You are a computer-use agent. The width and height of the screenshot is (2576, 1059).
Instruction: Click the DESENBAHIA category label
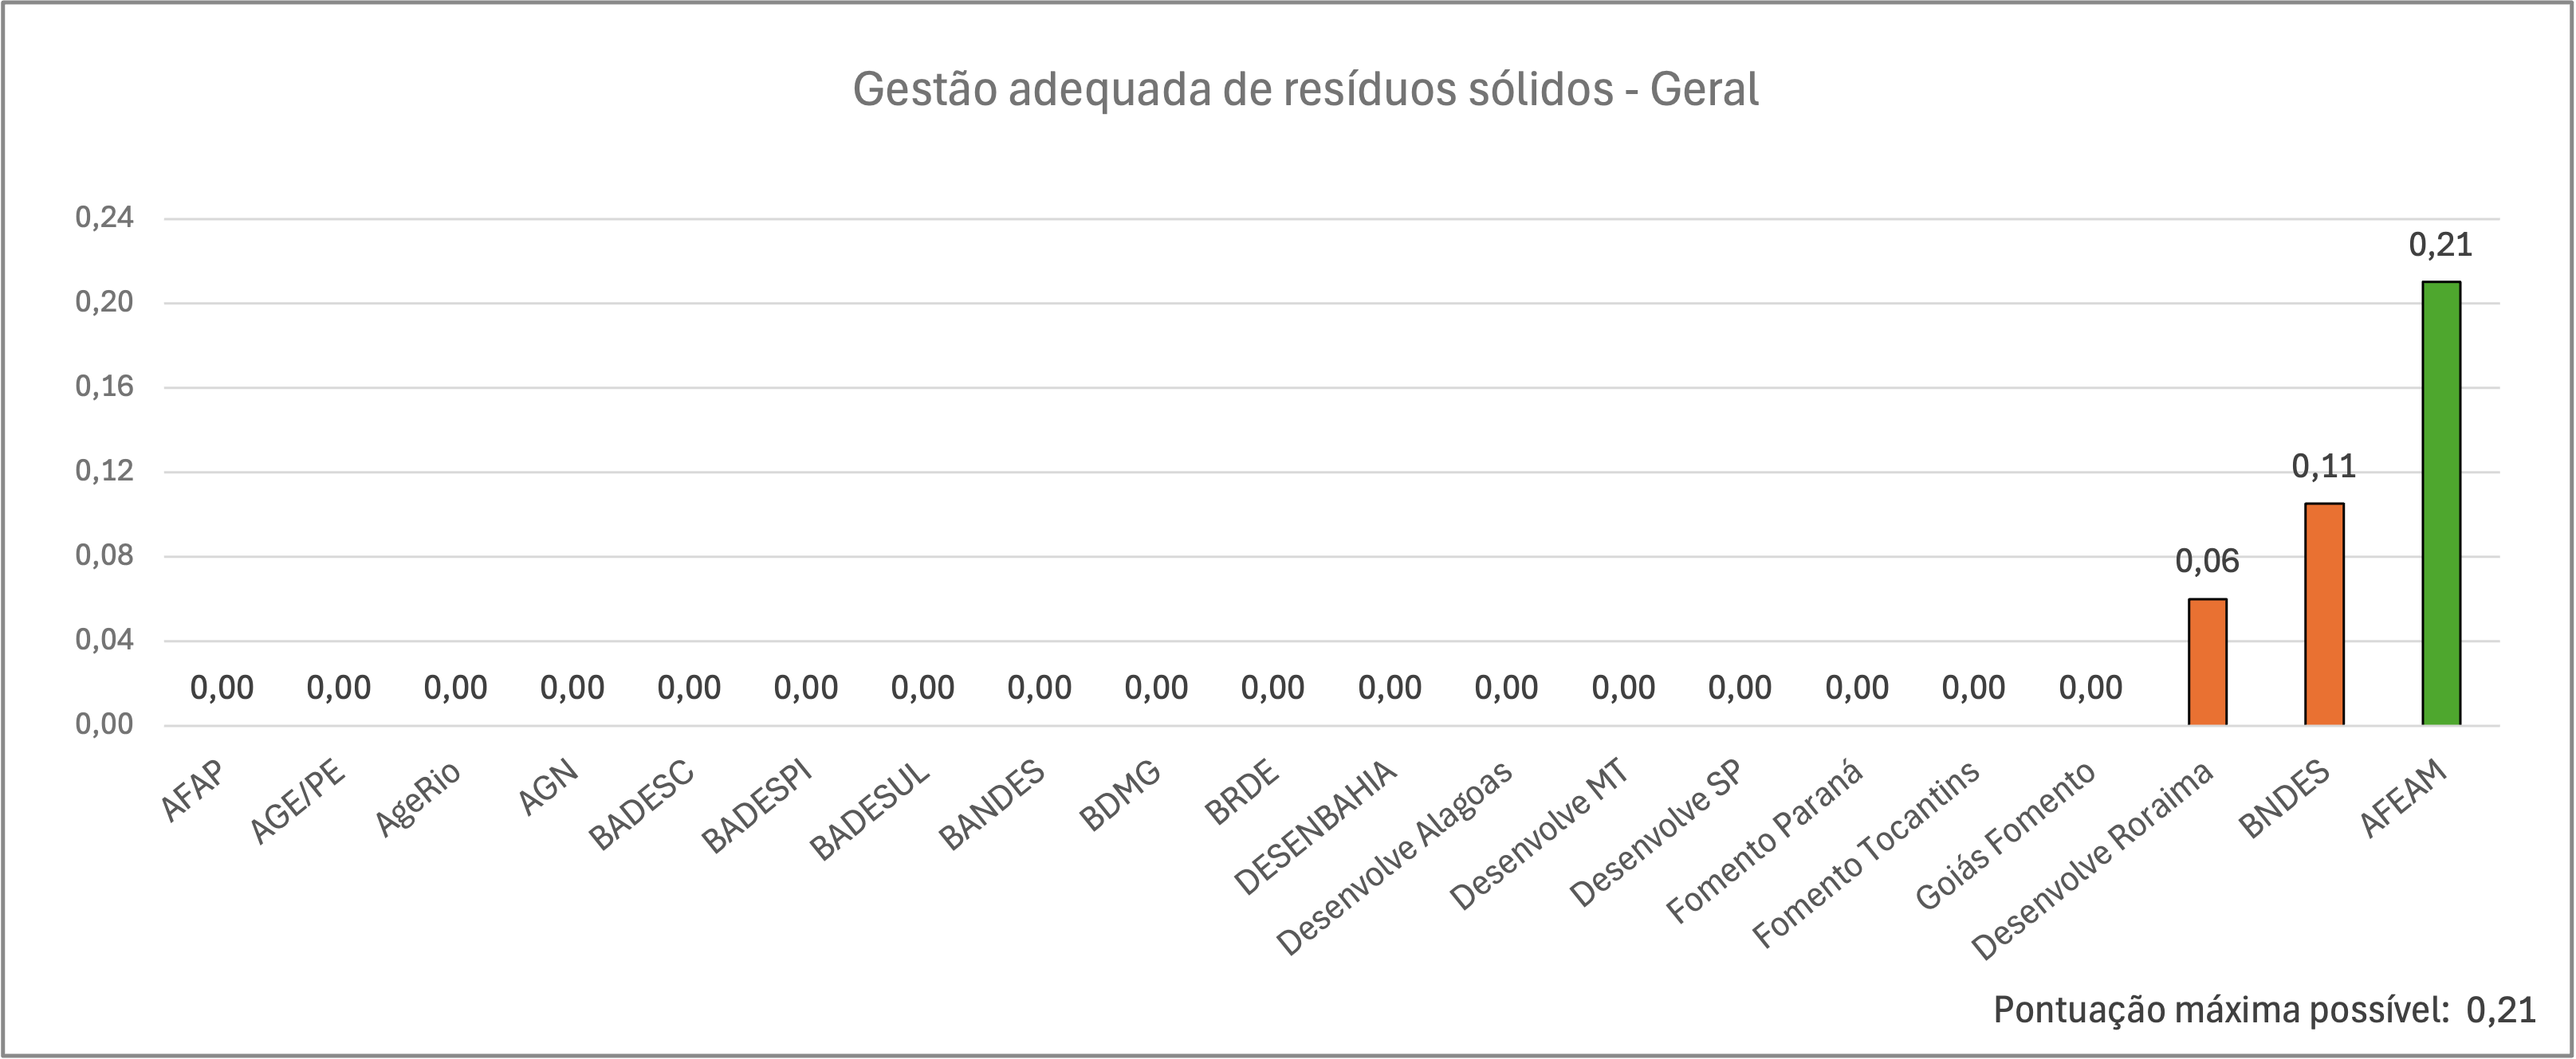1315,827
